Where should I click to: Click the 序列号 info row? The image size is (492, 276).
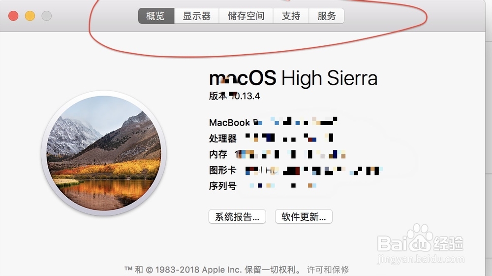coord(263,186)
